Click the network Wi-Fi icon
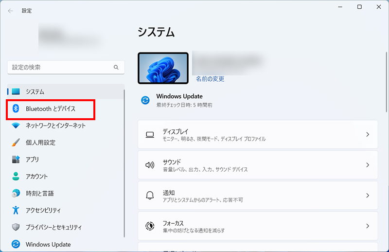This screenshot has width=389, height=252. click(x=16, y=126)
